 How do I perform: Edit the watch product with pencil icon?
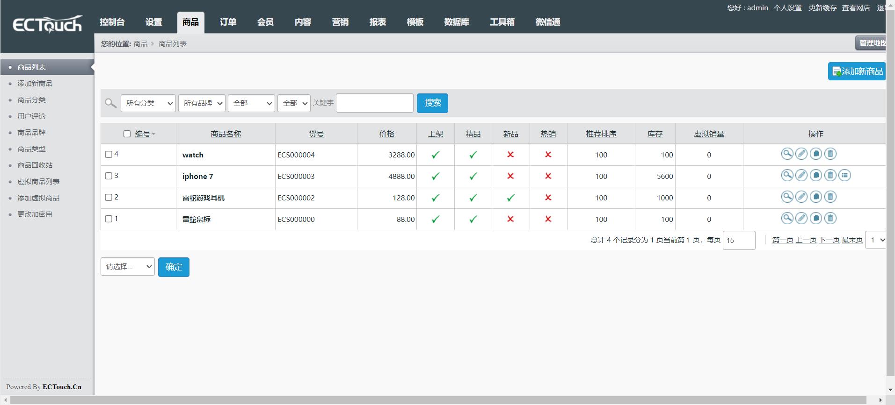click(801, 154)
